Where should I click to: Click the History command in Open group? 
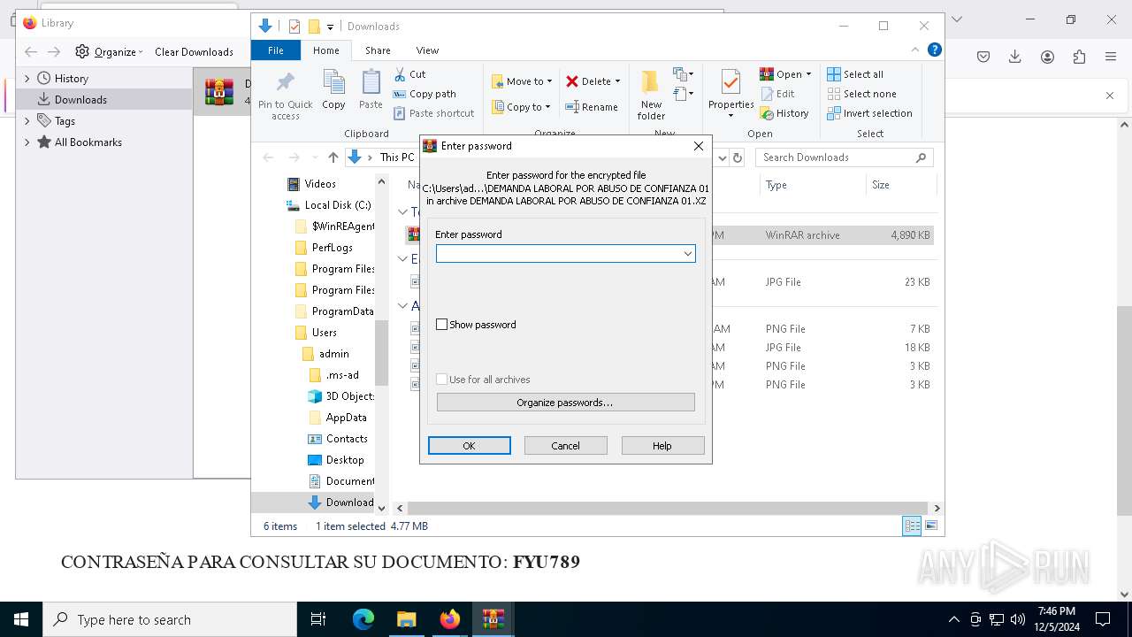coord(784,113)
